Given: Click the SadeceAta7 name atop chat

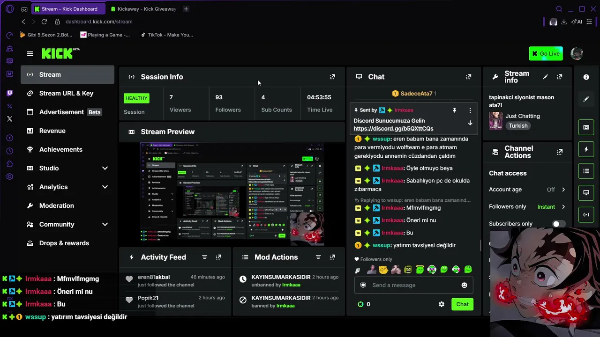Looking at the screenshot, I should (416, 94).
